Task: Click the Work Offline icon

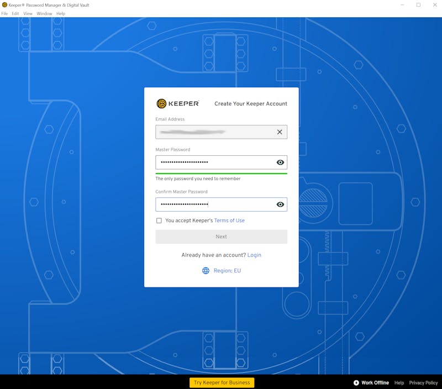Action: 356,383
